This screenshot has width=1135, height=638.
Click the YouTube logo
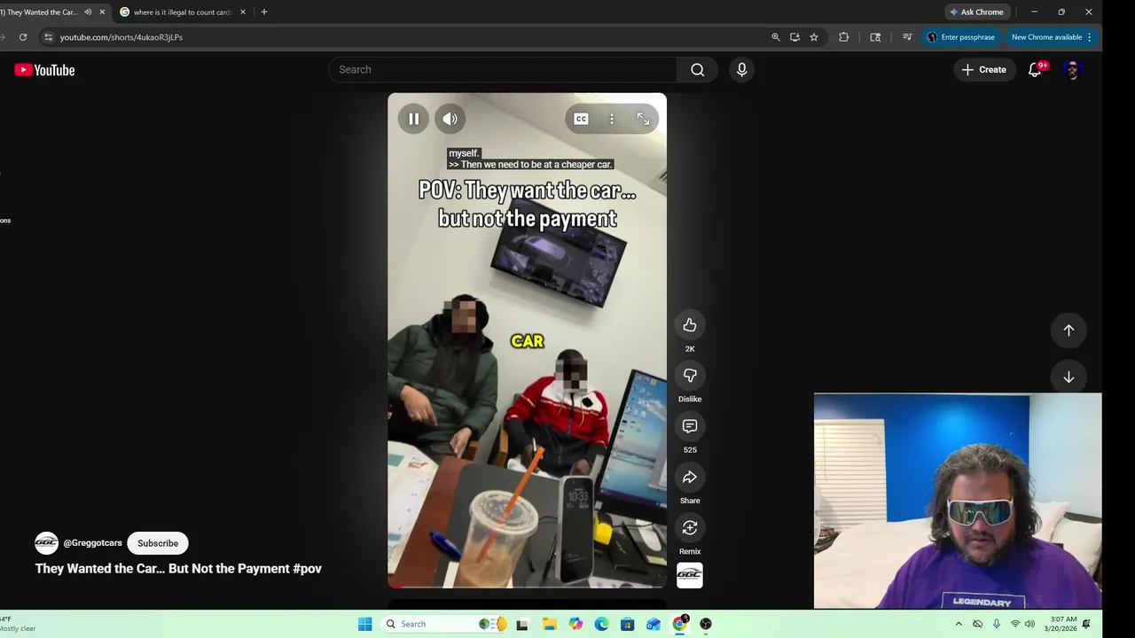pyautogui.click(x=44, y=70)
